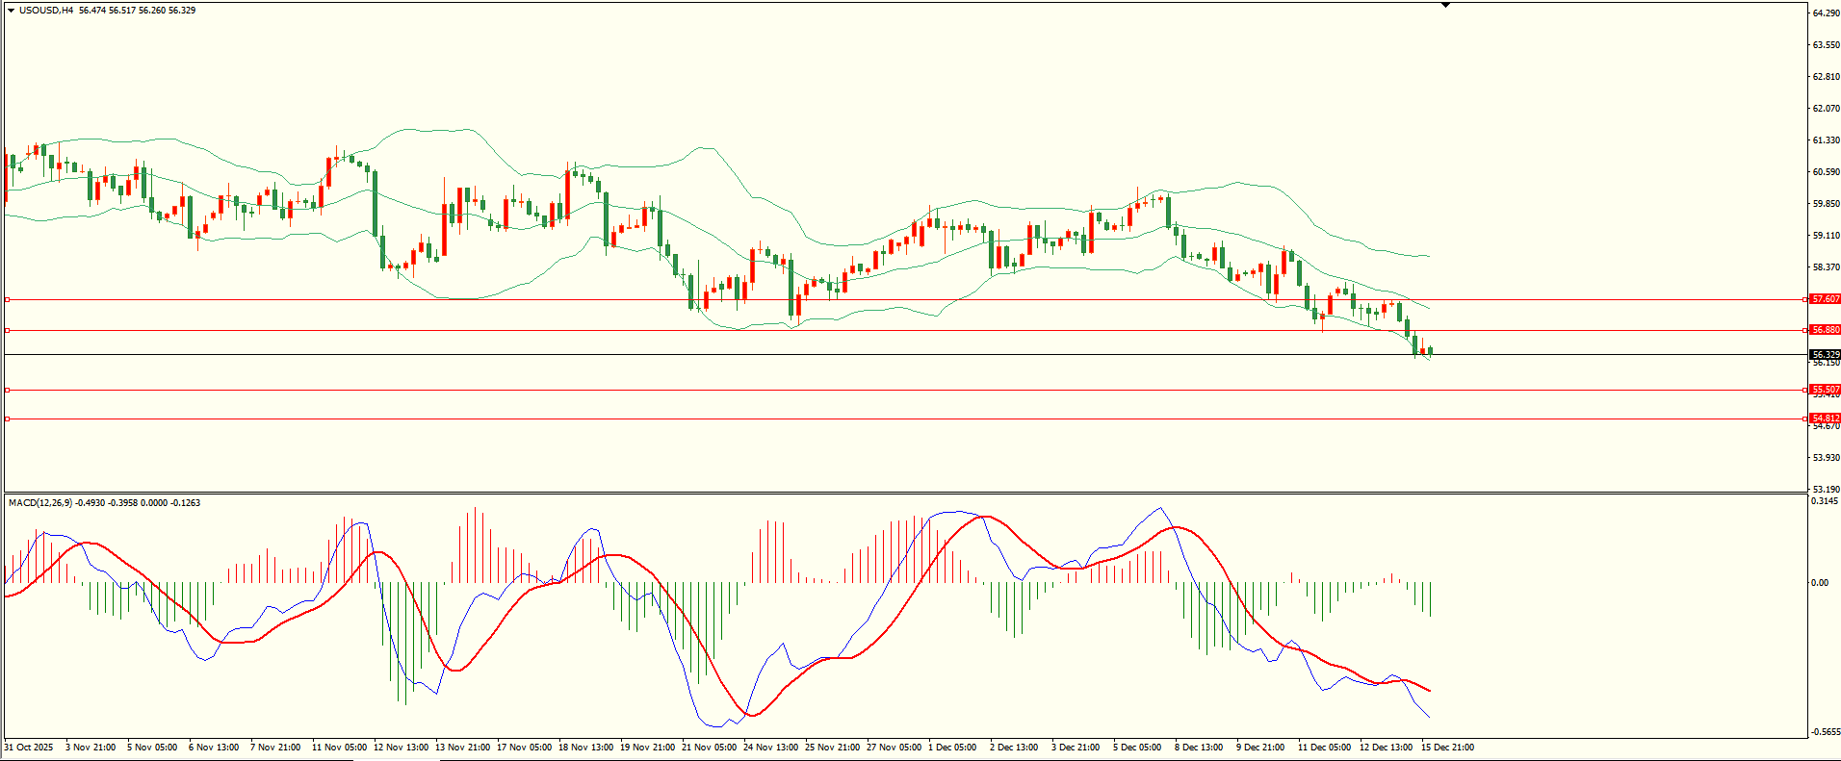Click the 31 Oct 2025 date label

pyautogui.click(x=29, y=748)
